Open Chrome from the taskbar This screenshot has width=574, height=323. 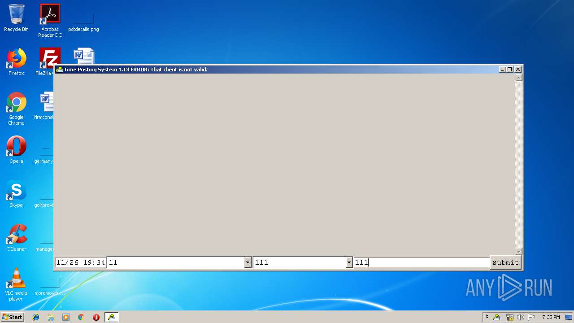(81, 317)
